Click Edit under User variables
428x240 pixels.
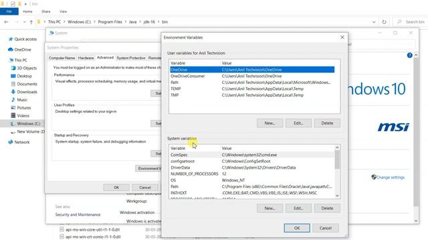(298, 123)
